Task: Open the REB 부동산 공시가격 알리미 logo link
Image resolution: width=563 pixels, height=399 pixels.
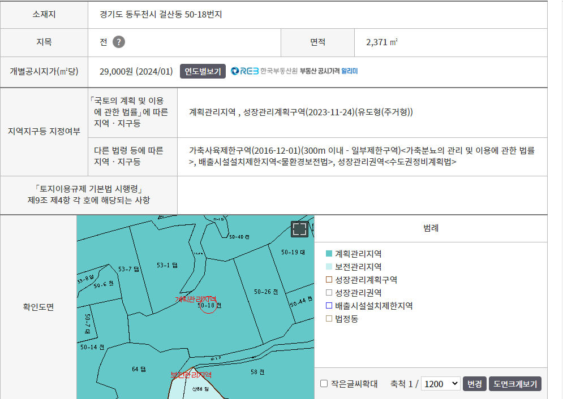Action: [294, 71]
